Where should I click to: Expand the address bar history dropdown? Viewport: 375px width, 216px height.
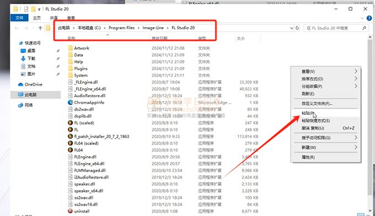292,28
